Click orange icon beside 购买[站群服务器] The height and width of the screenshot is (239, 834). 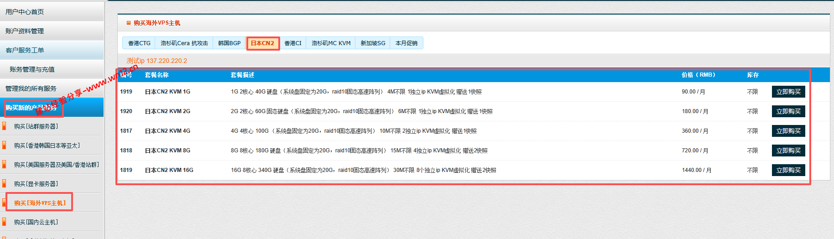[4, 126]
